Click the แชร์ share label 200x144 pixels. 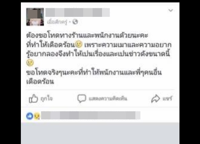[167, 98]
